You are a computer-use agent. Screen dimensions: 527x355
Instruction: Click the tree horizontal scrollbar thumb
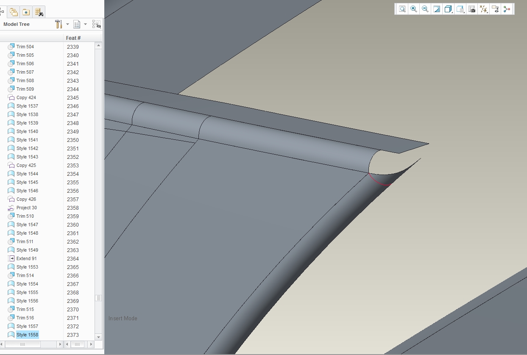23,344
